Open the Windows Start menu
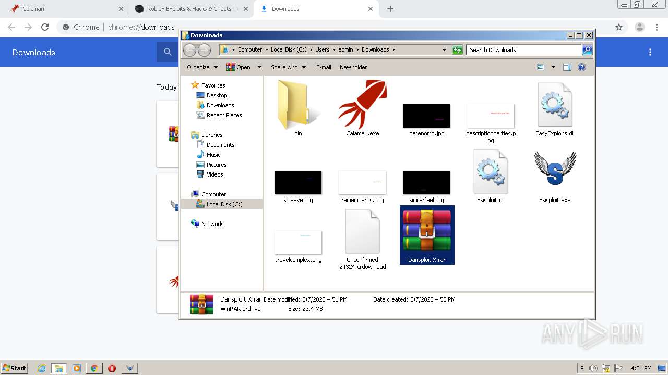The height and width of the screenshot is (375, 668). (x=14, y=368)
